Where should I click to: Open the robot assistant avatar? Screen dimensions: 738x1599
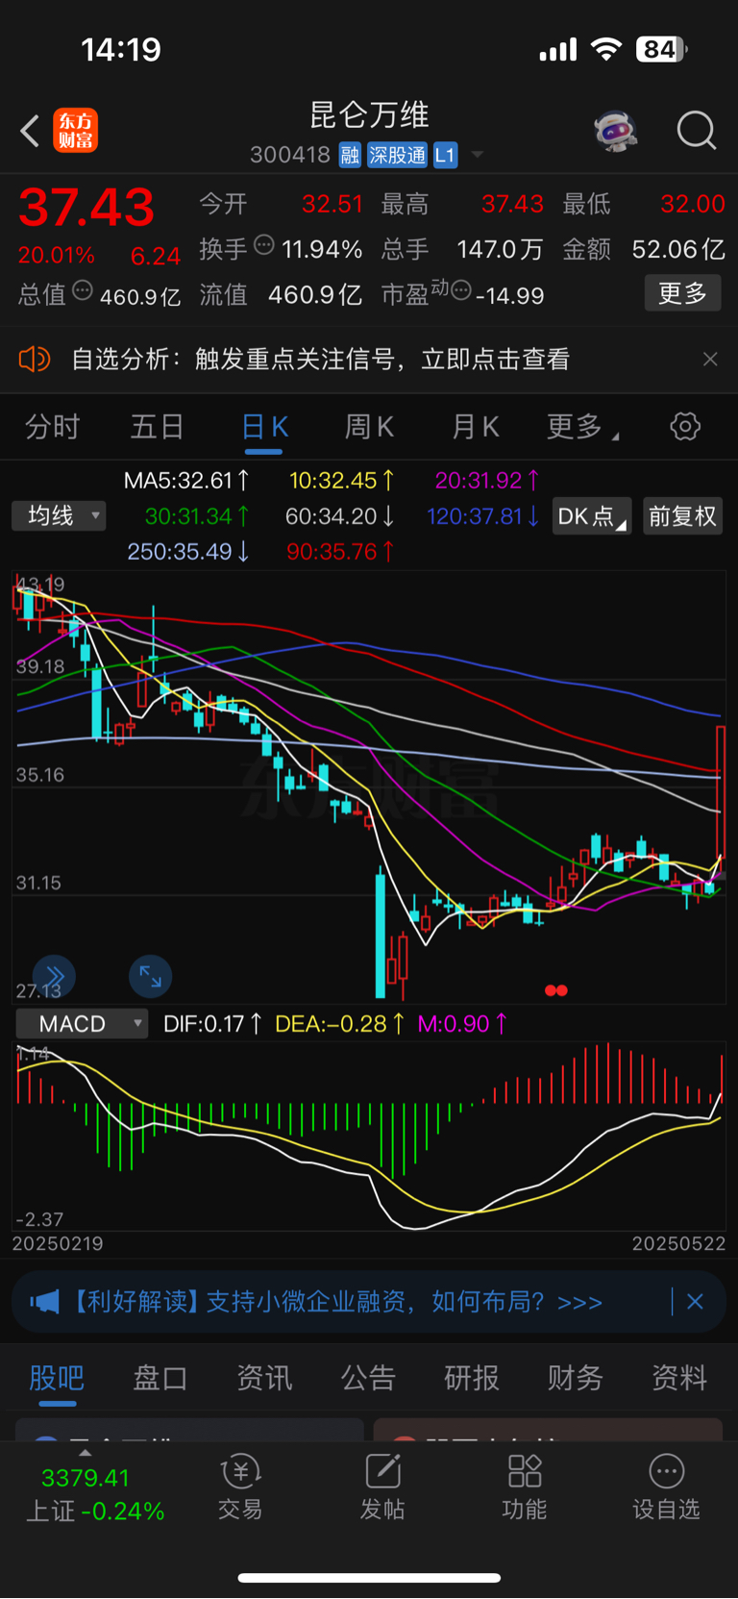616,130
